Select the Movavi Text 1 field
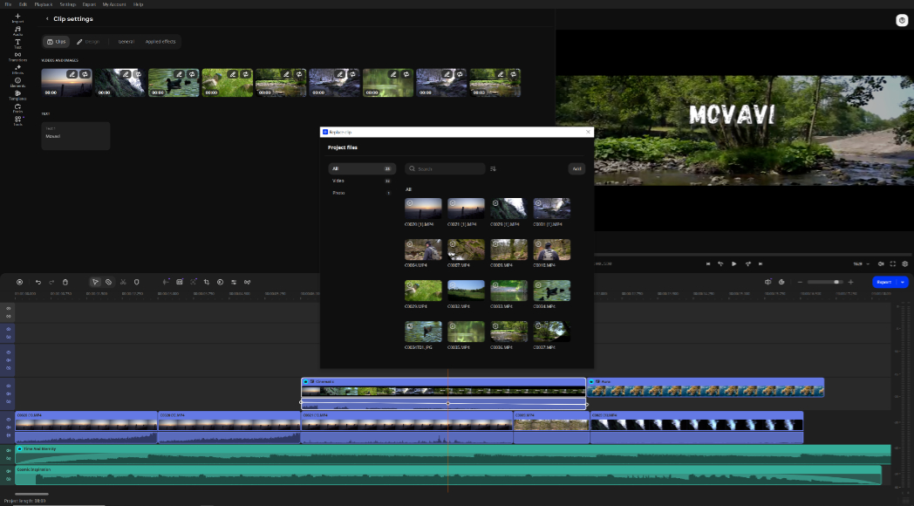Viewport: 914px width, 506px height. [x=75, y=136]
